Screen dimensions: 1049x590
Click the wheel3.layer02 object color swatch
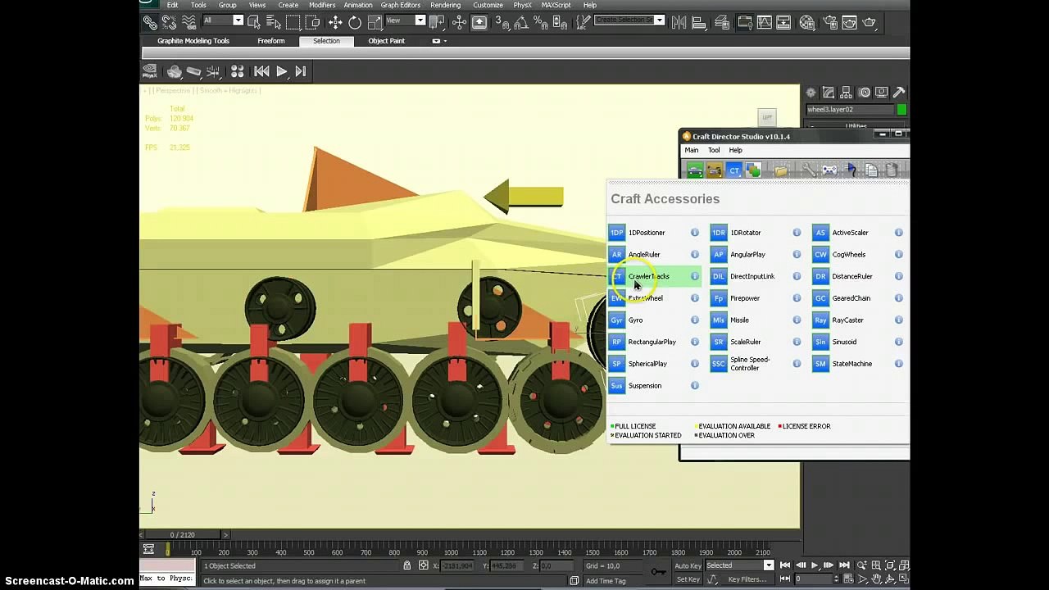point(901,110)
